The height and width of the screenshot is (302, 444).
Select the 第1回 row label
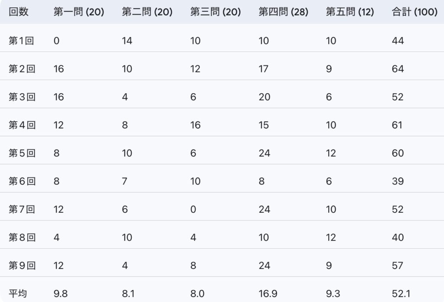click(21, 41)
